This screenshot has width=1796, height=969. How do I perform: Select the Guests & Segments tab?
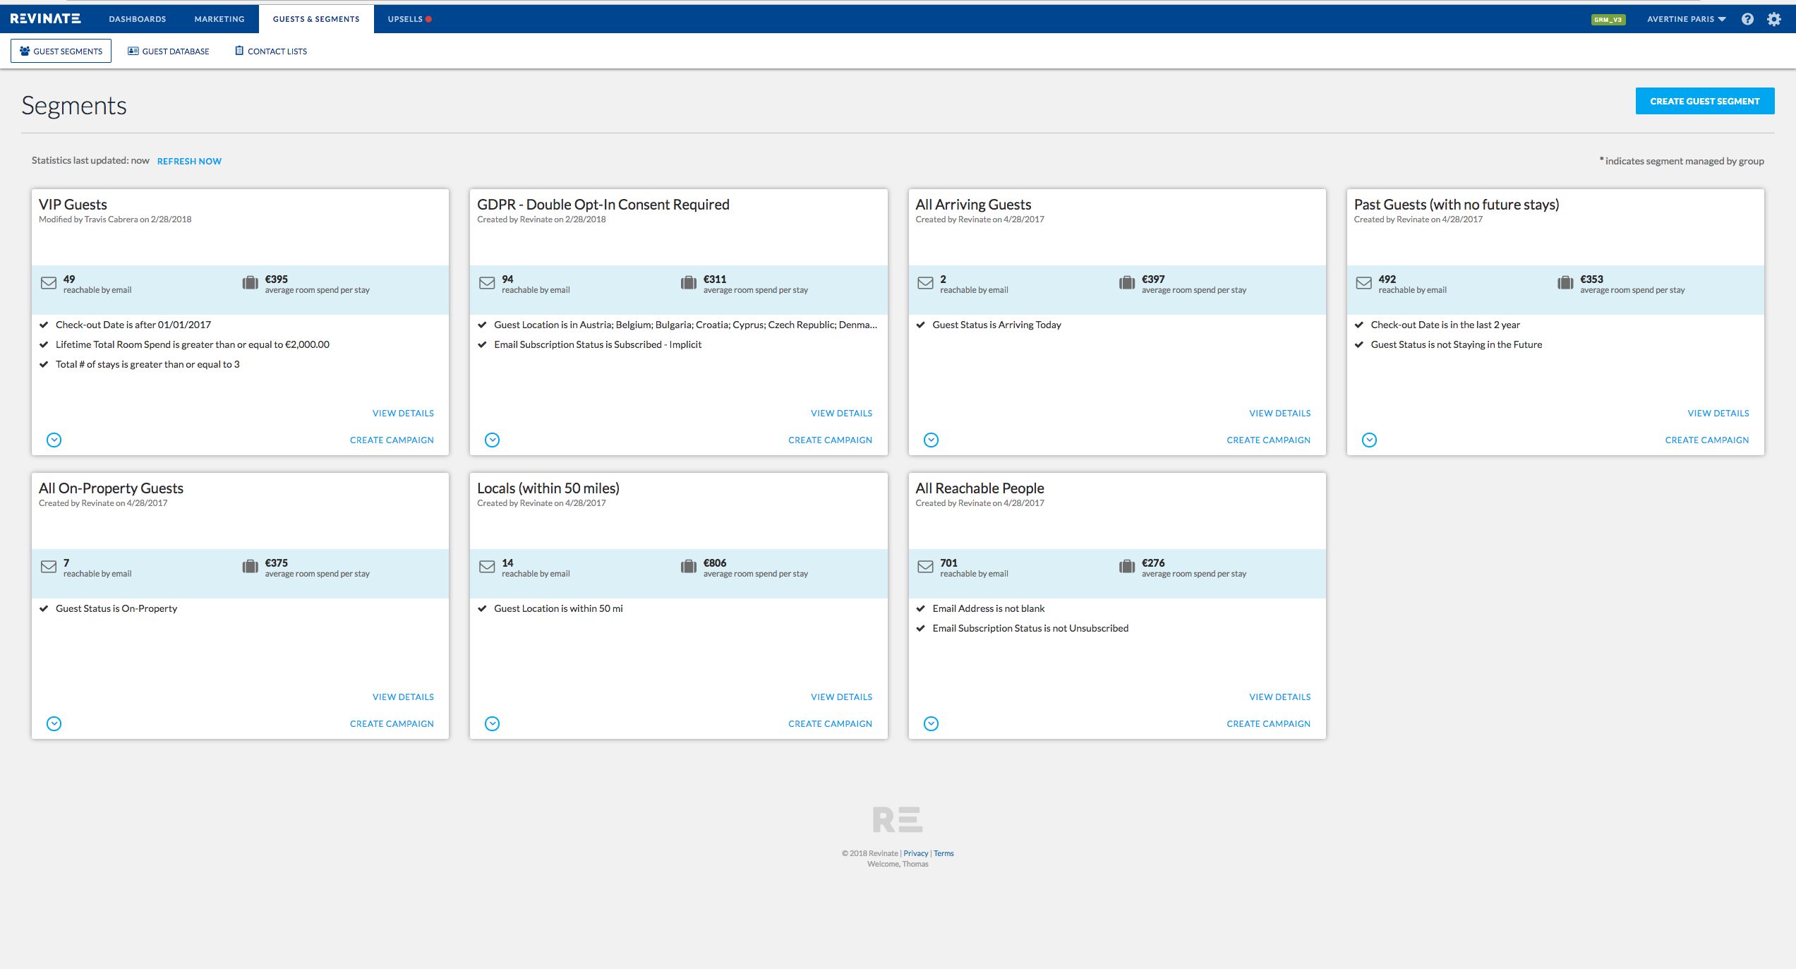[x=316, y=19]
